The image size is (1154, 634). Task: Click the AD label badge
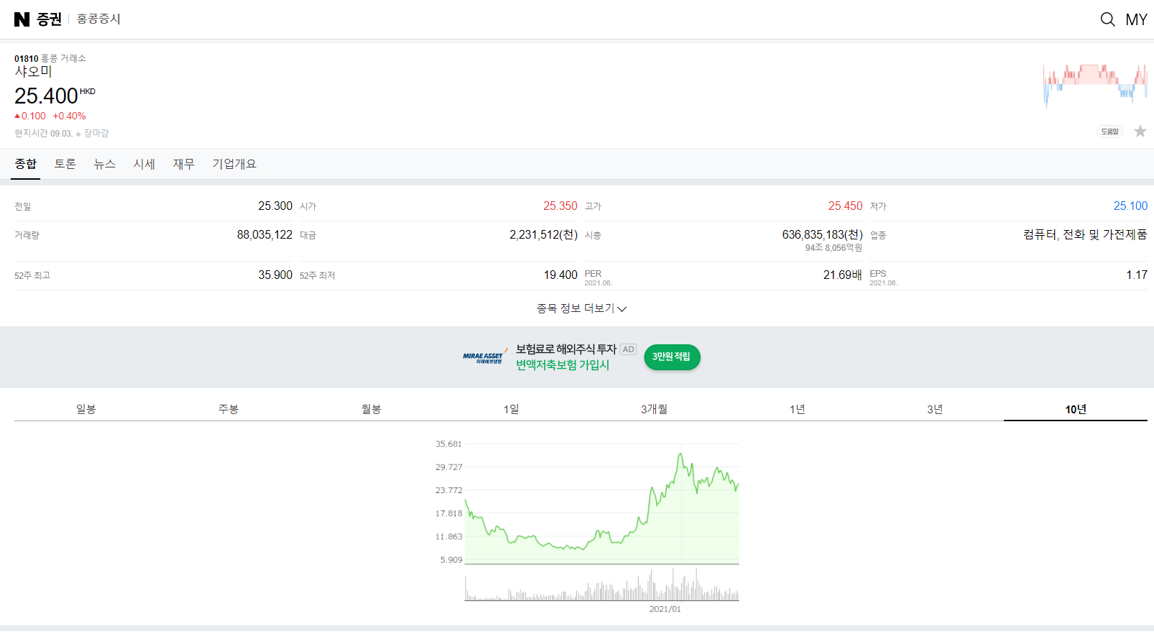[628, 349]
